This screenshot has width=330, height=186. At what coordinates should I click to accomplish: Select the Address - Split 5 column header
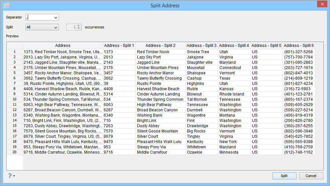266,46
